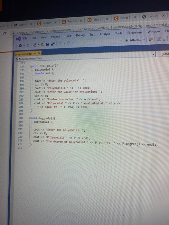Open the Debug menu

coord(80,35)
